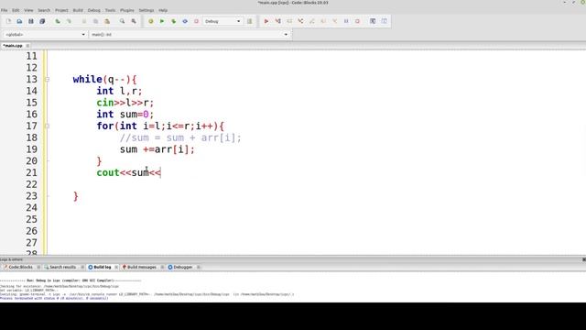The width and height of the screenshot is (586, 330).
Task: Close the Search results log tab
Action: tap(82, 267)
